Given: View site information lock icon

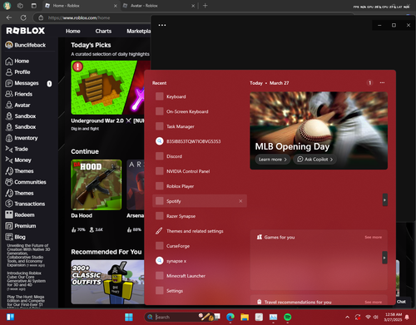Looking at the screenshot, I should 41,17.
